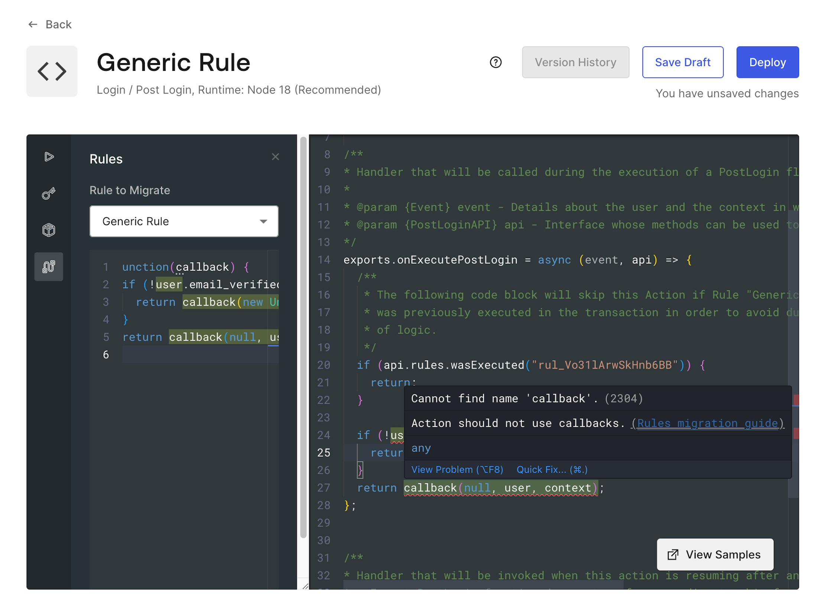Click the code brackets action icon
The image size is (815, 601).
coord(52,72)
